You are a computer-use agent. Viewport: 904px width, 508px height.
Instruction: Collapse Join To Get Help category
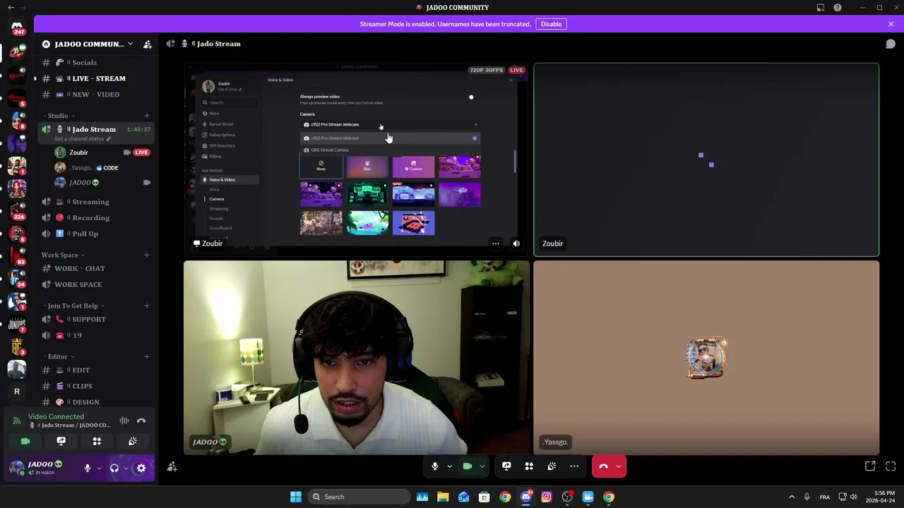tap(76, 306)
